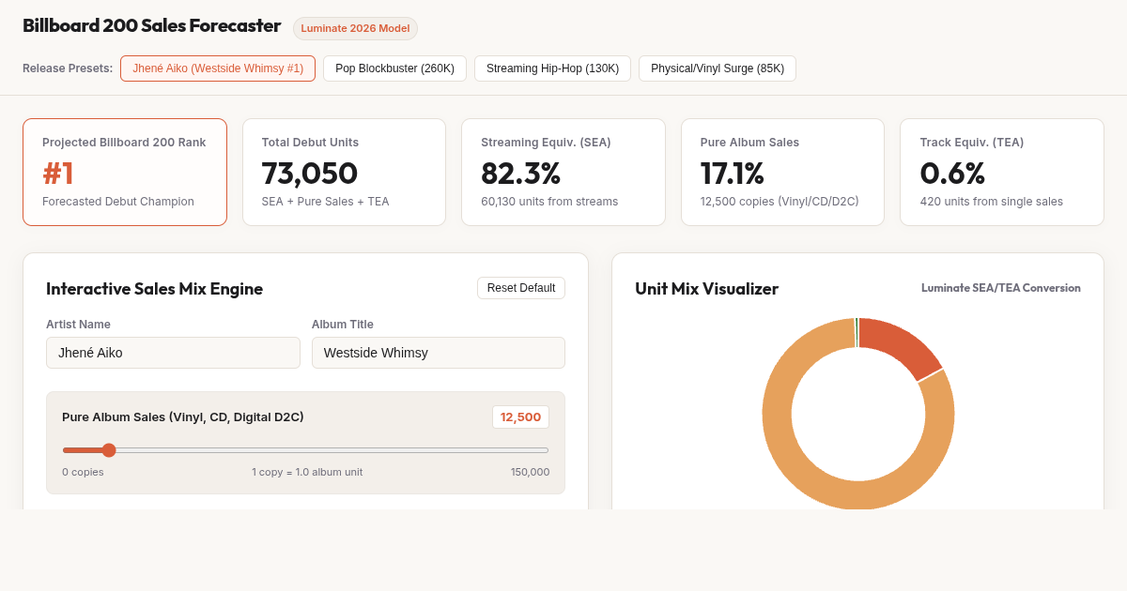Click the '60,130 units from streams' text
The image size is (1127, 591).
(x=549, y=201)
